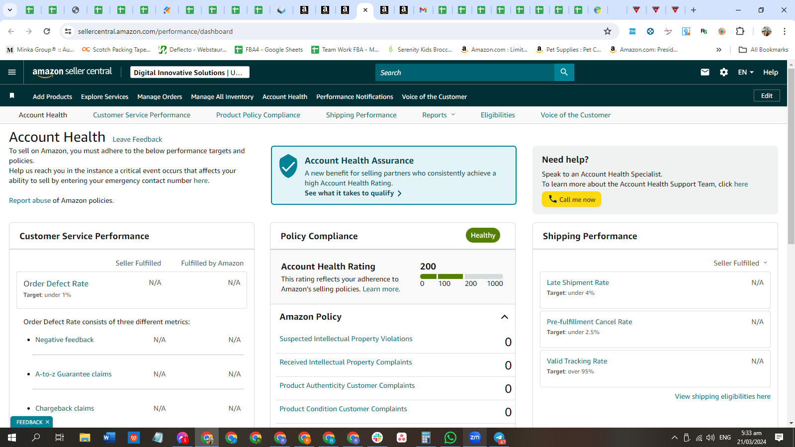Screen dimensions: 795x447
Task: Open the Windows Start menu
Action: 12,438
